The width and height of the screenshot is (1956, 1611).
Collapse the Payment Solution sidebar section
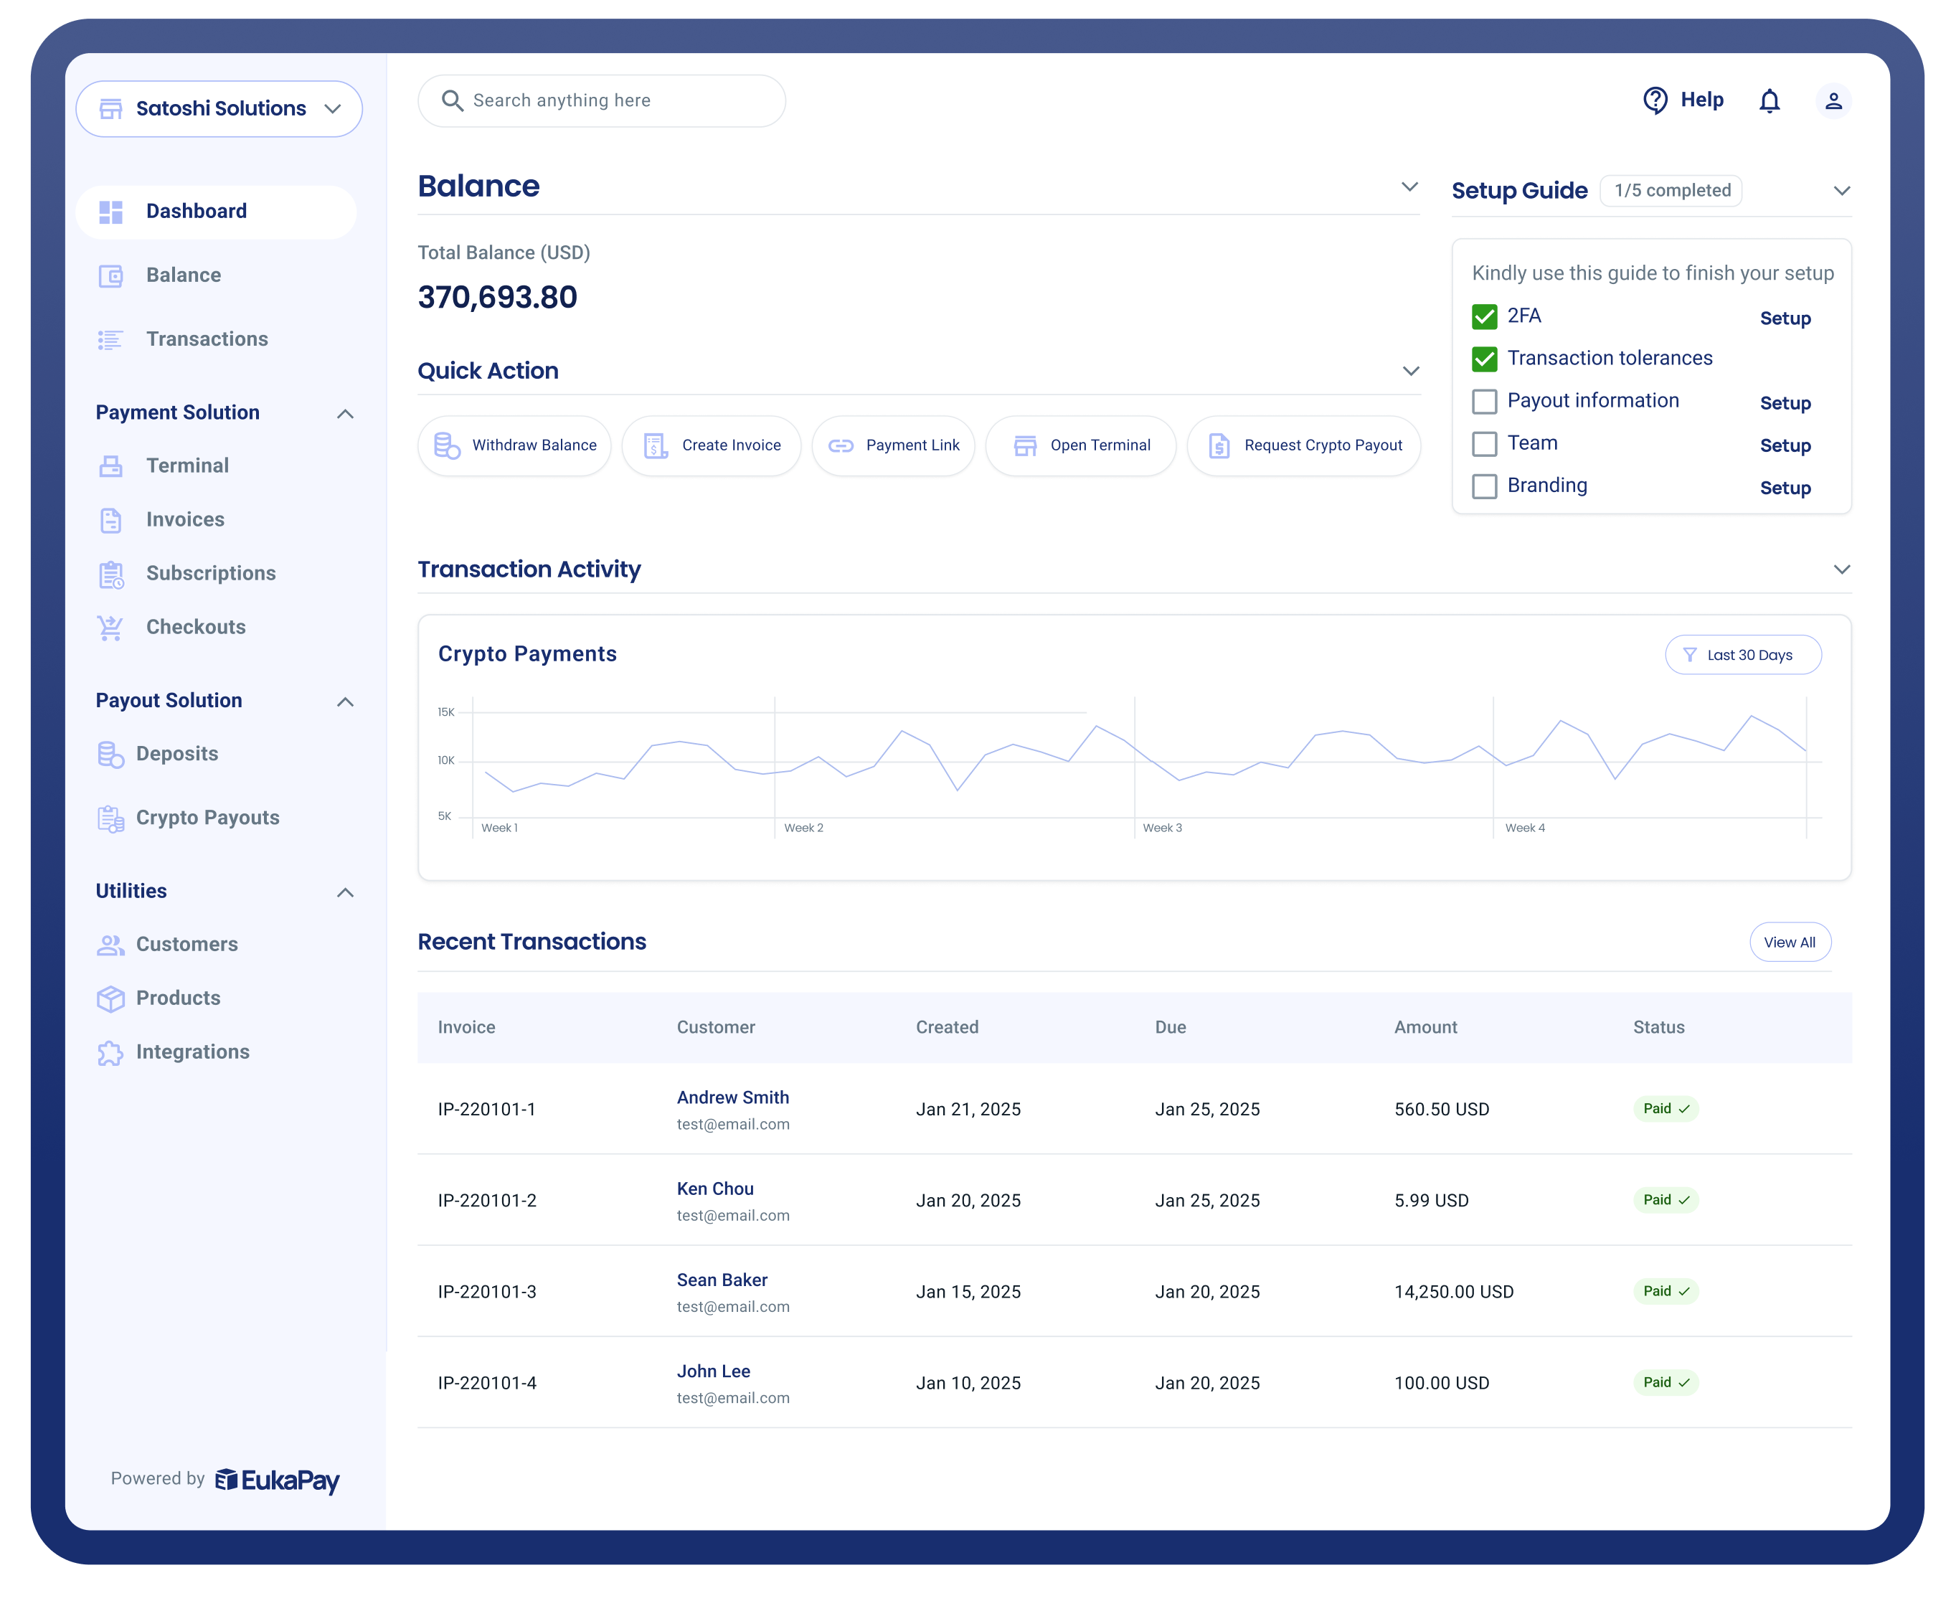[x=345, y=414]
